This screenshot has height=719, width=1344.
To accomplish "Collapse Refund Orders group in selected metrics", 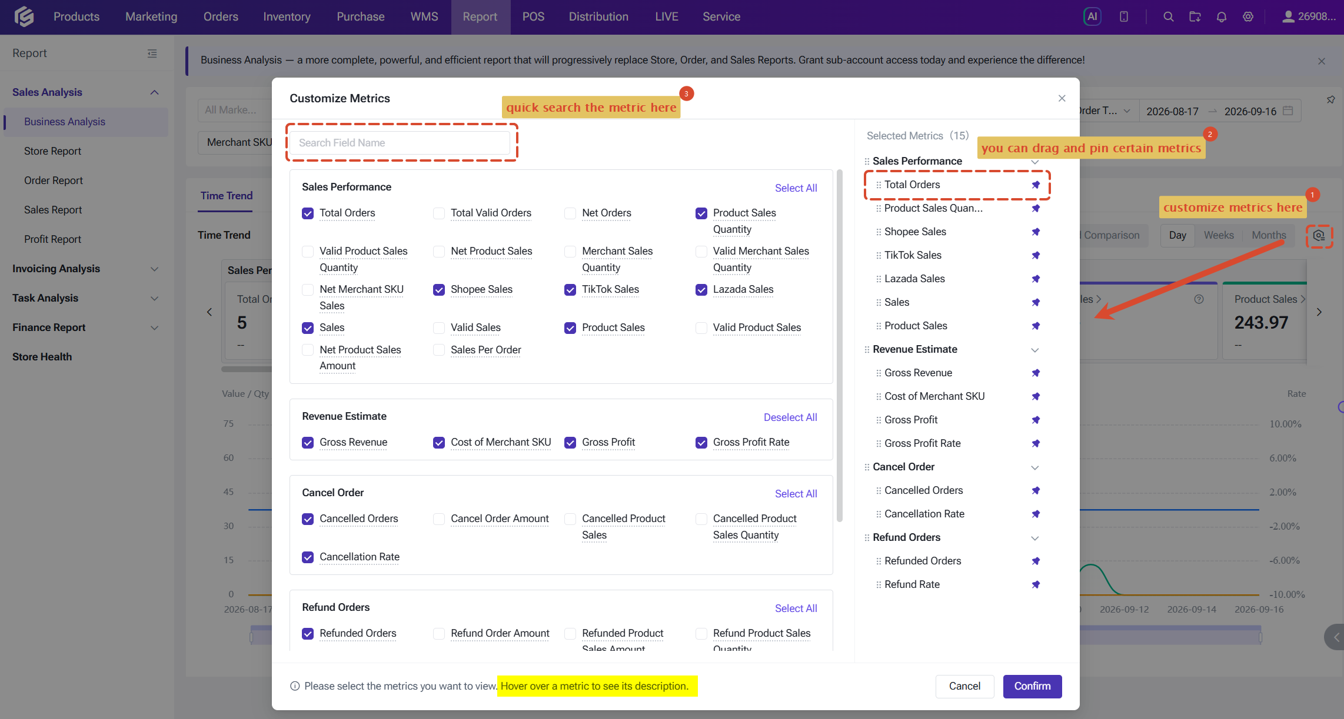I will [x=1034, y=538].
